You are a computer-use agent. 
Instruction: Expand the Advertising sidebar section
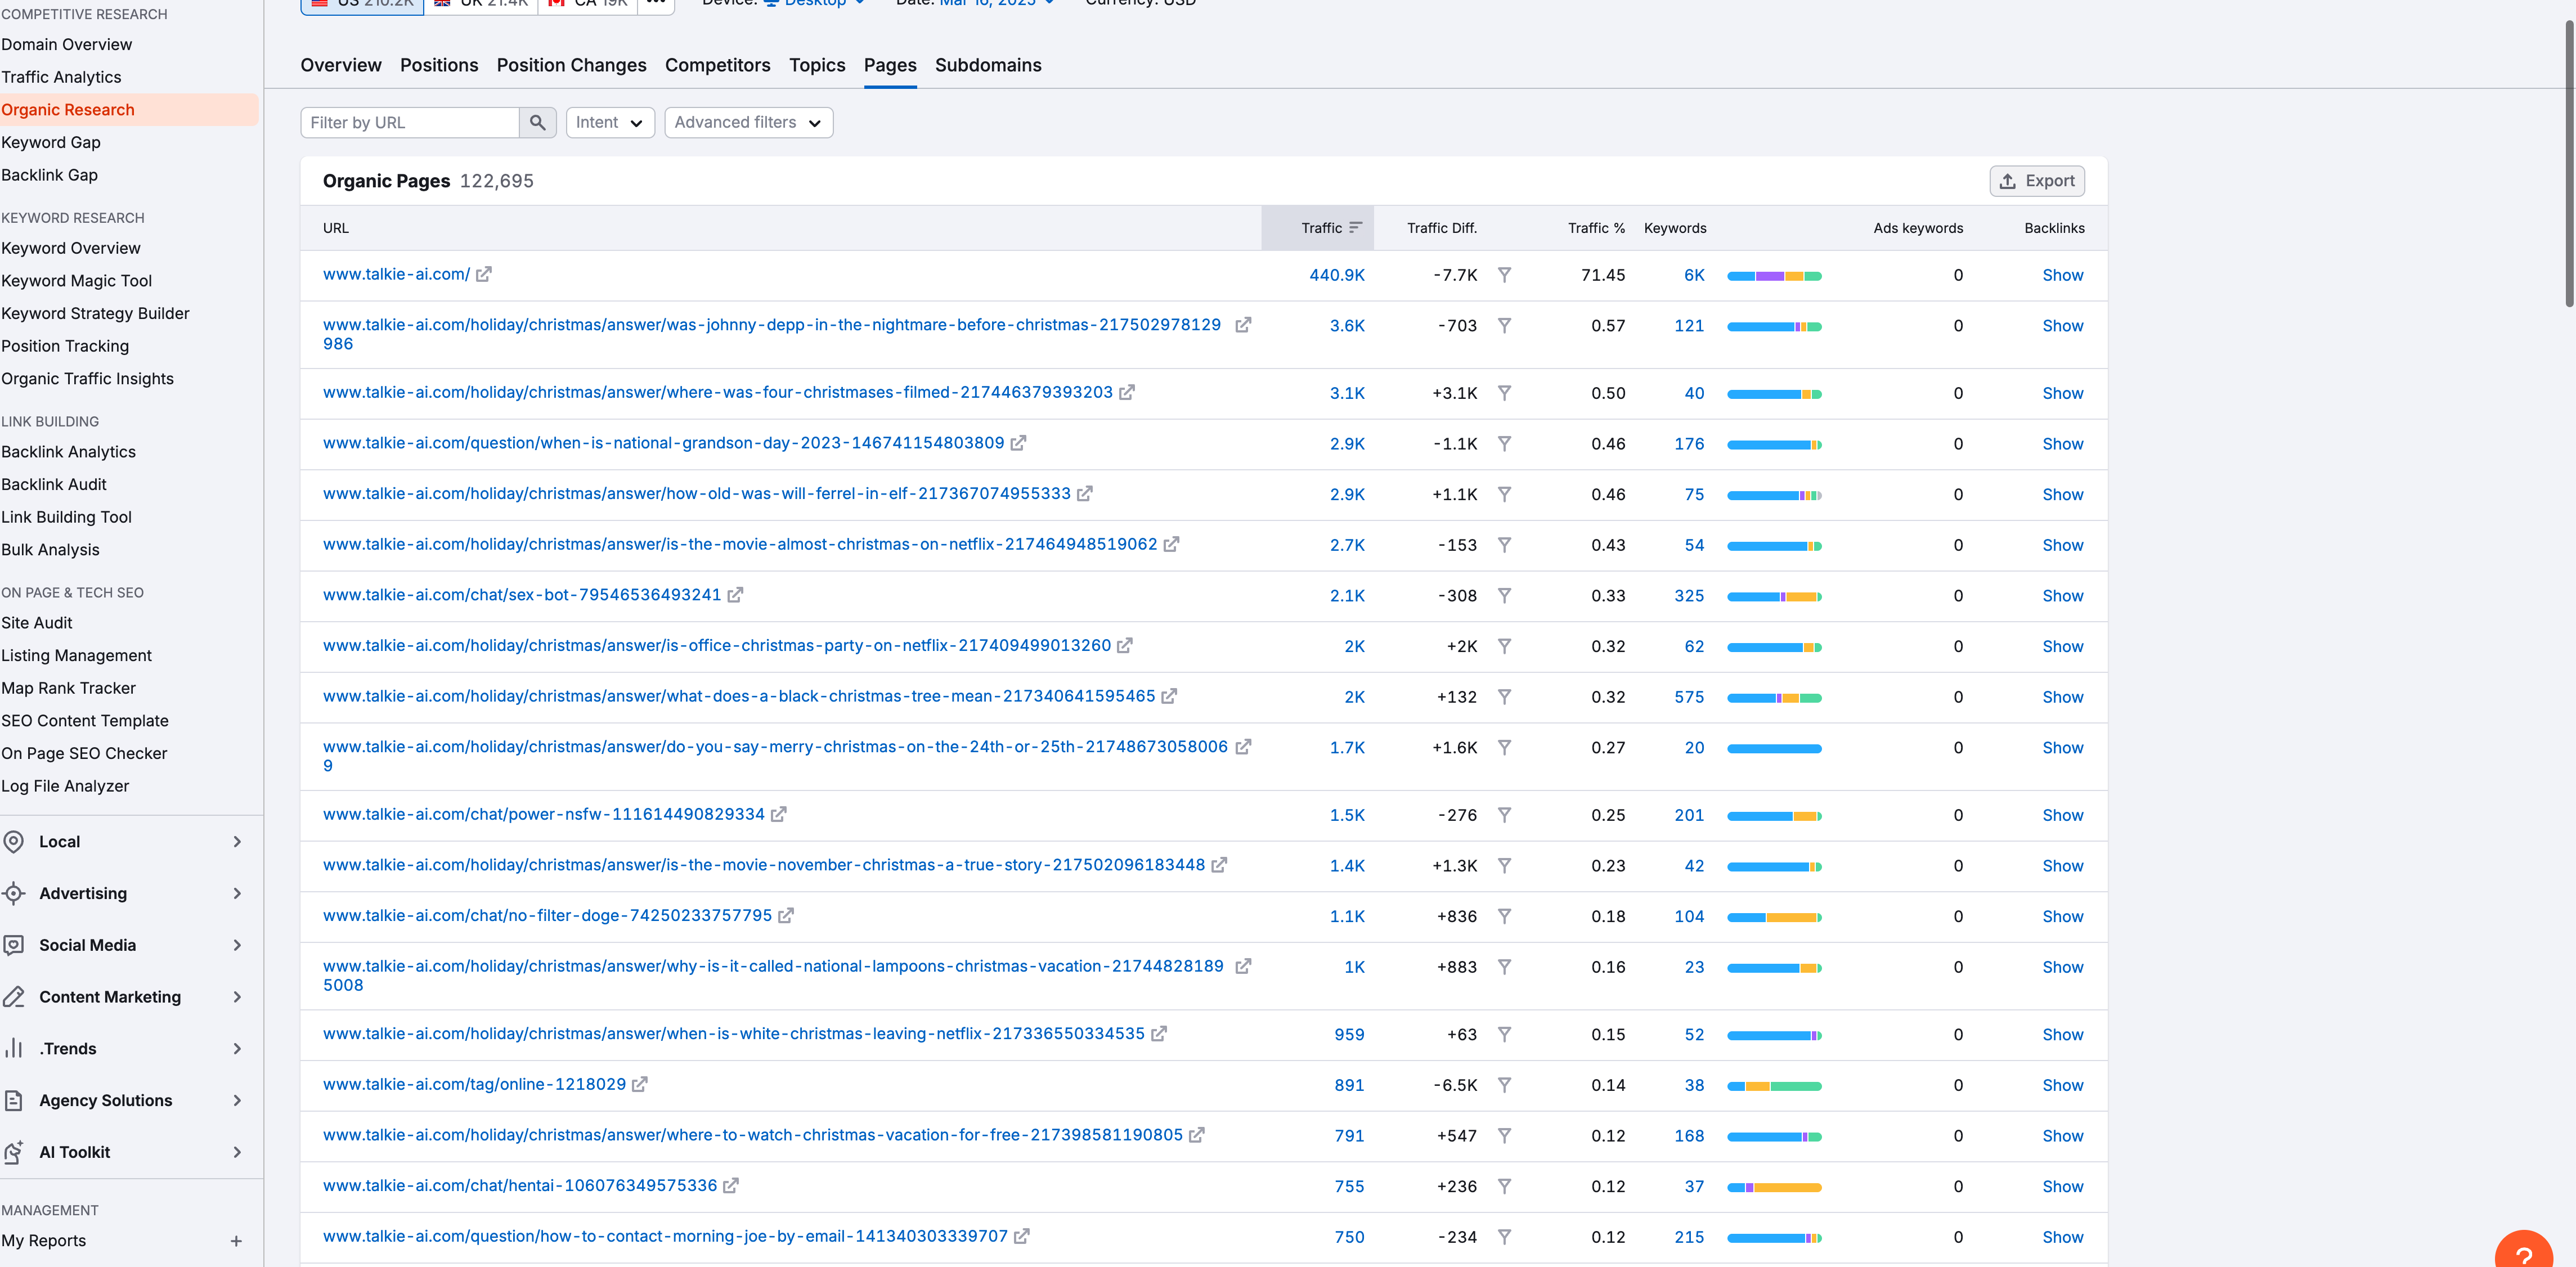(x=237, y=893)
